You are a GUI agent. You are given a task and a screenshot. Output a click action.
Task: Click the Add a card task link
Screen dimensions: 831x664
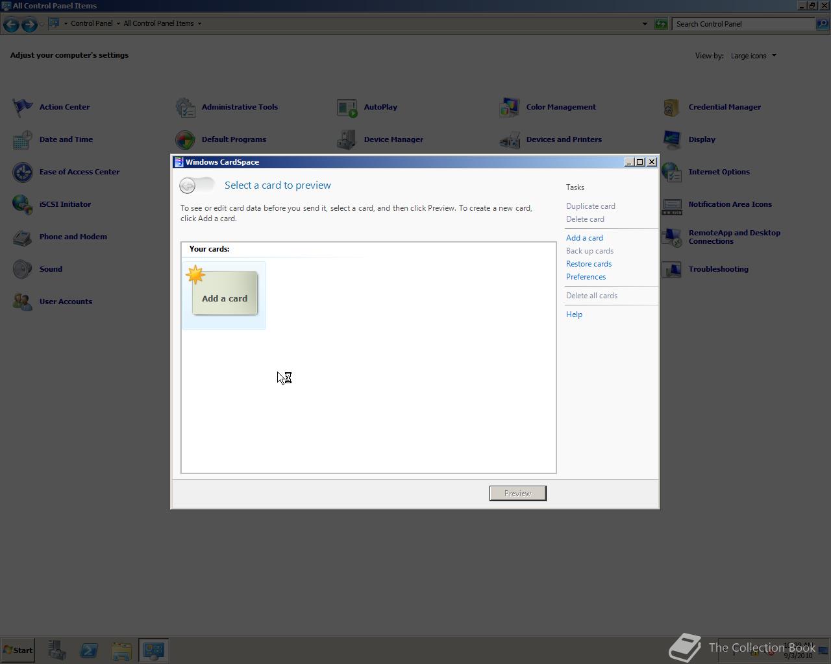pyautogui.click(x=584, y=238)
